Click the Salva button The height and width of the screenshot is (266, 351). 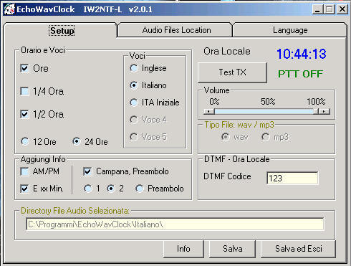pyautogui.click(x=232, y=249)
